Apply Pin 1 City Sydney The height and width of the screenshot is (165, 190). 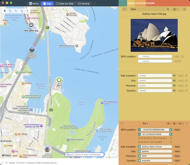177,151
